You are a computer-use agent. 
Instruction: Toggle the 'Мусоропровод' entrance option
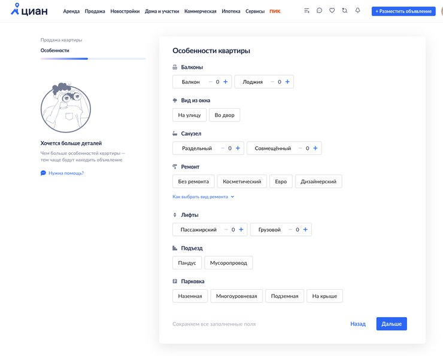click(229, 263)
